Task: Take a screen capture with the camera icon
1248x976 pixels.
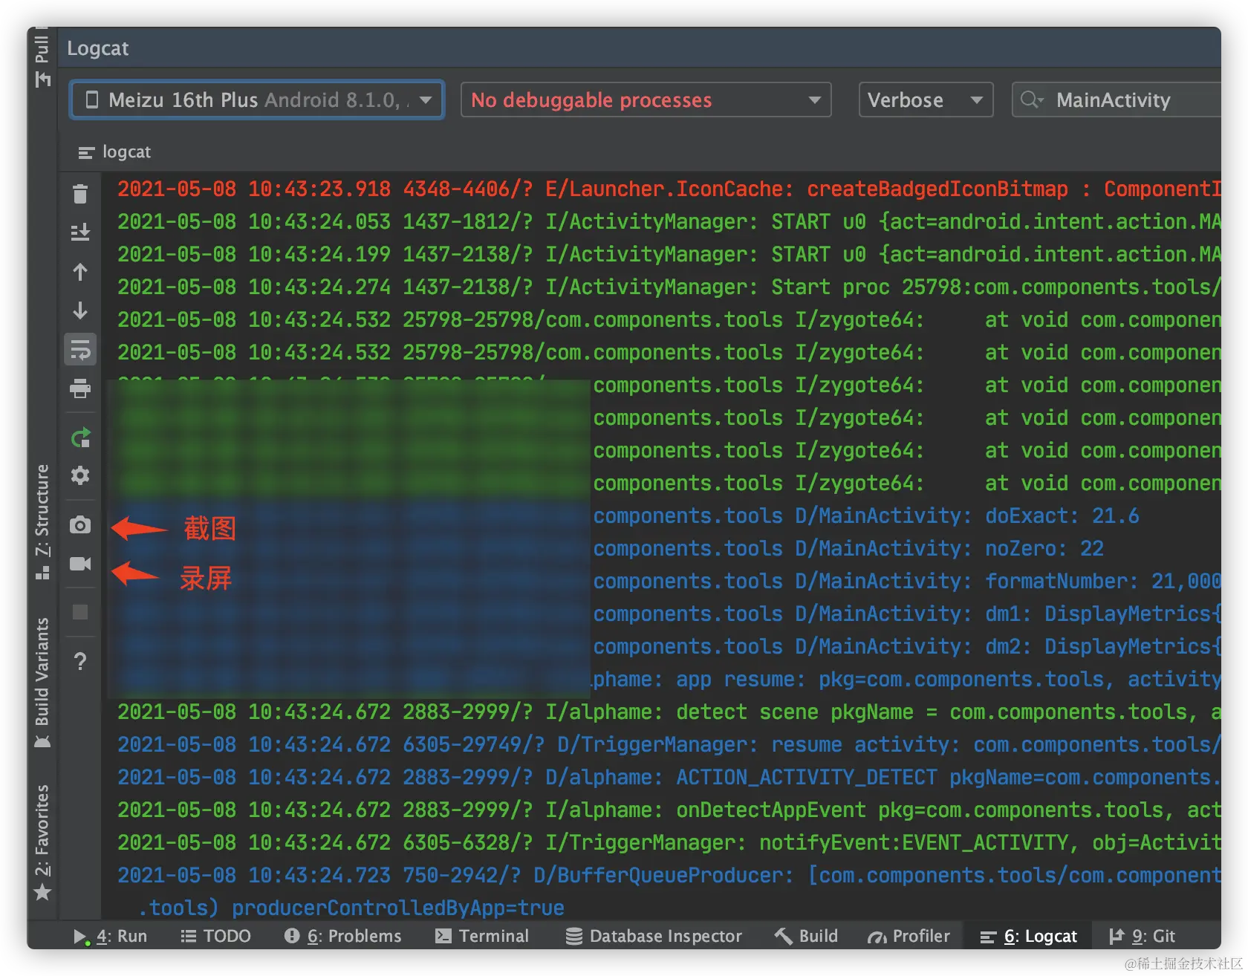Action: 80,526
